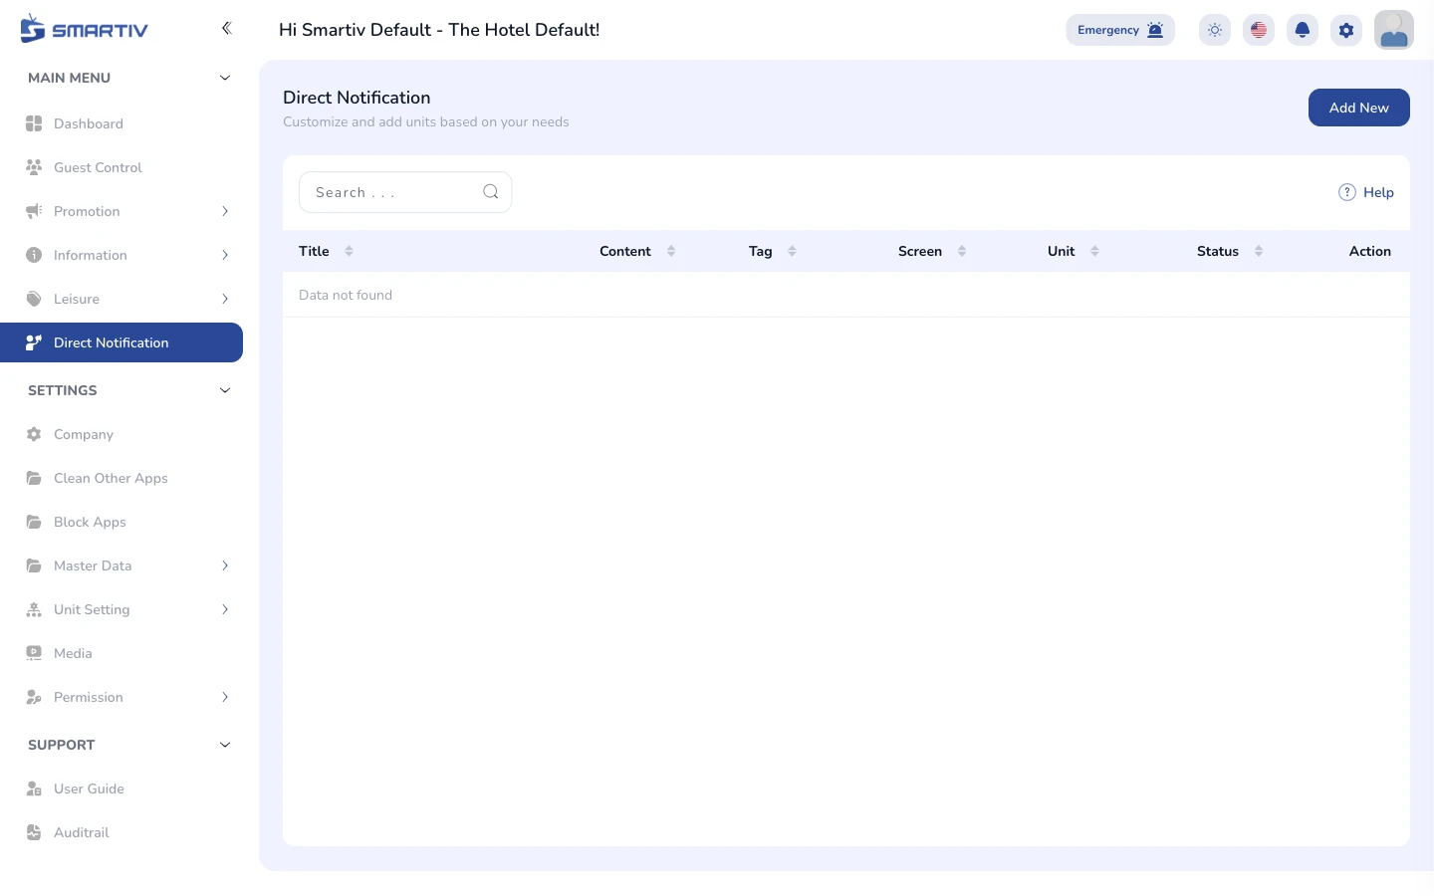Click the Block Apps folder icon
Image resolution: width=1434 pixels, height=896 pixels.
34,522
